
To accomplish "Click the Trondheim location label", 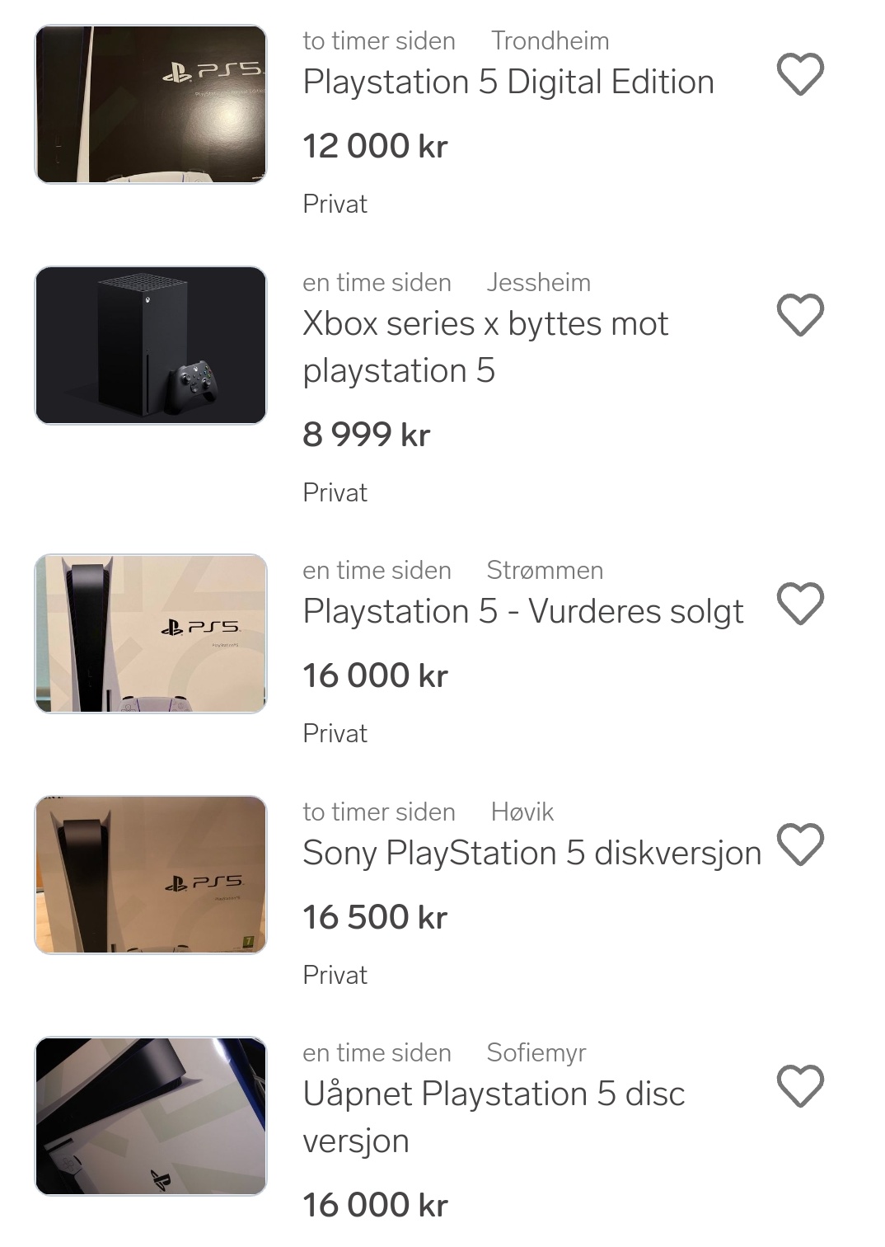I will pos(550,40).
